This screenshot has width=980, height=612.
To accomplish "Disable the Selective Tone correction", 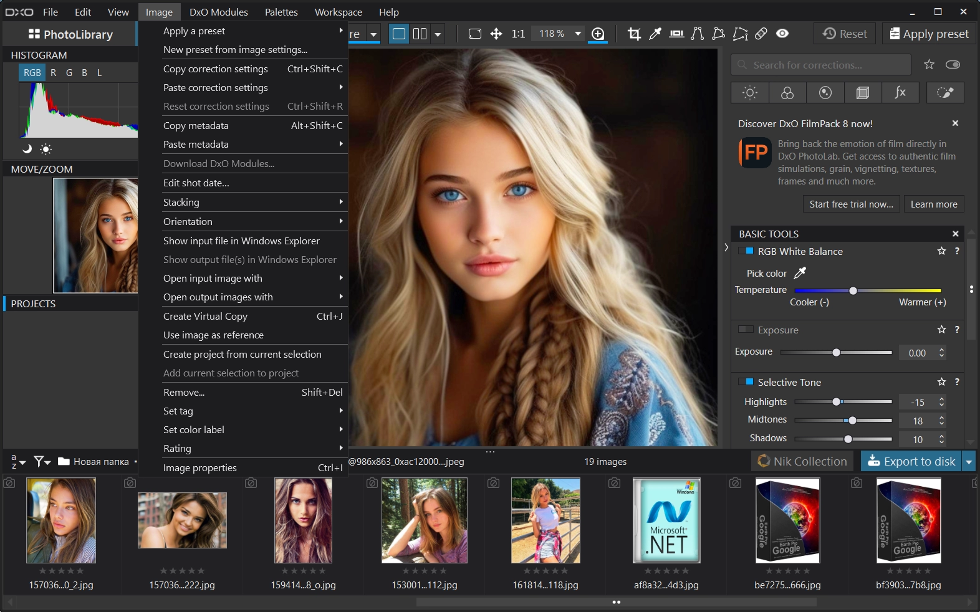I will (746, 382).
